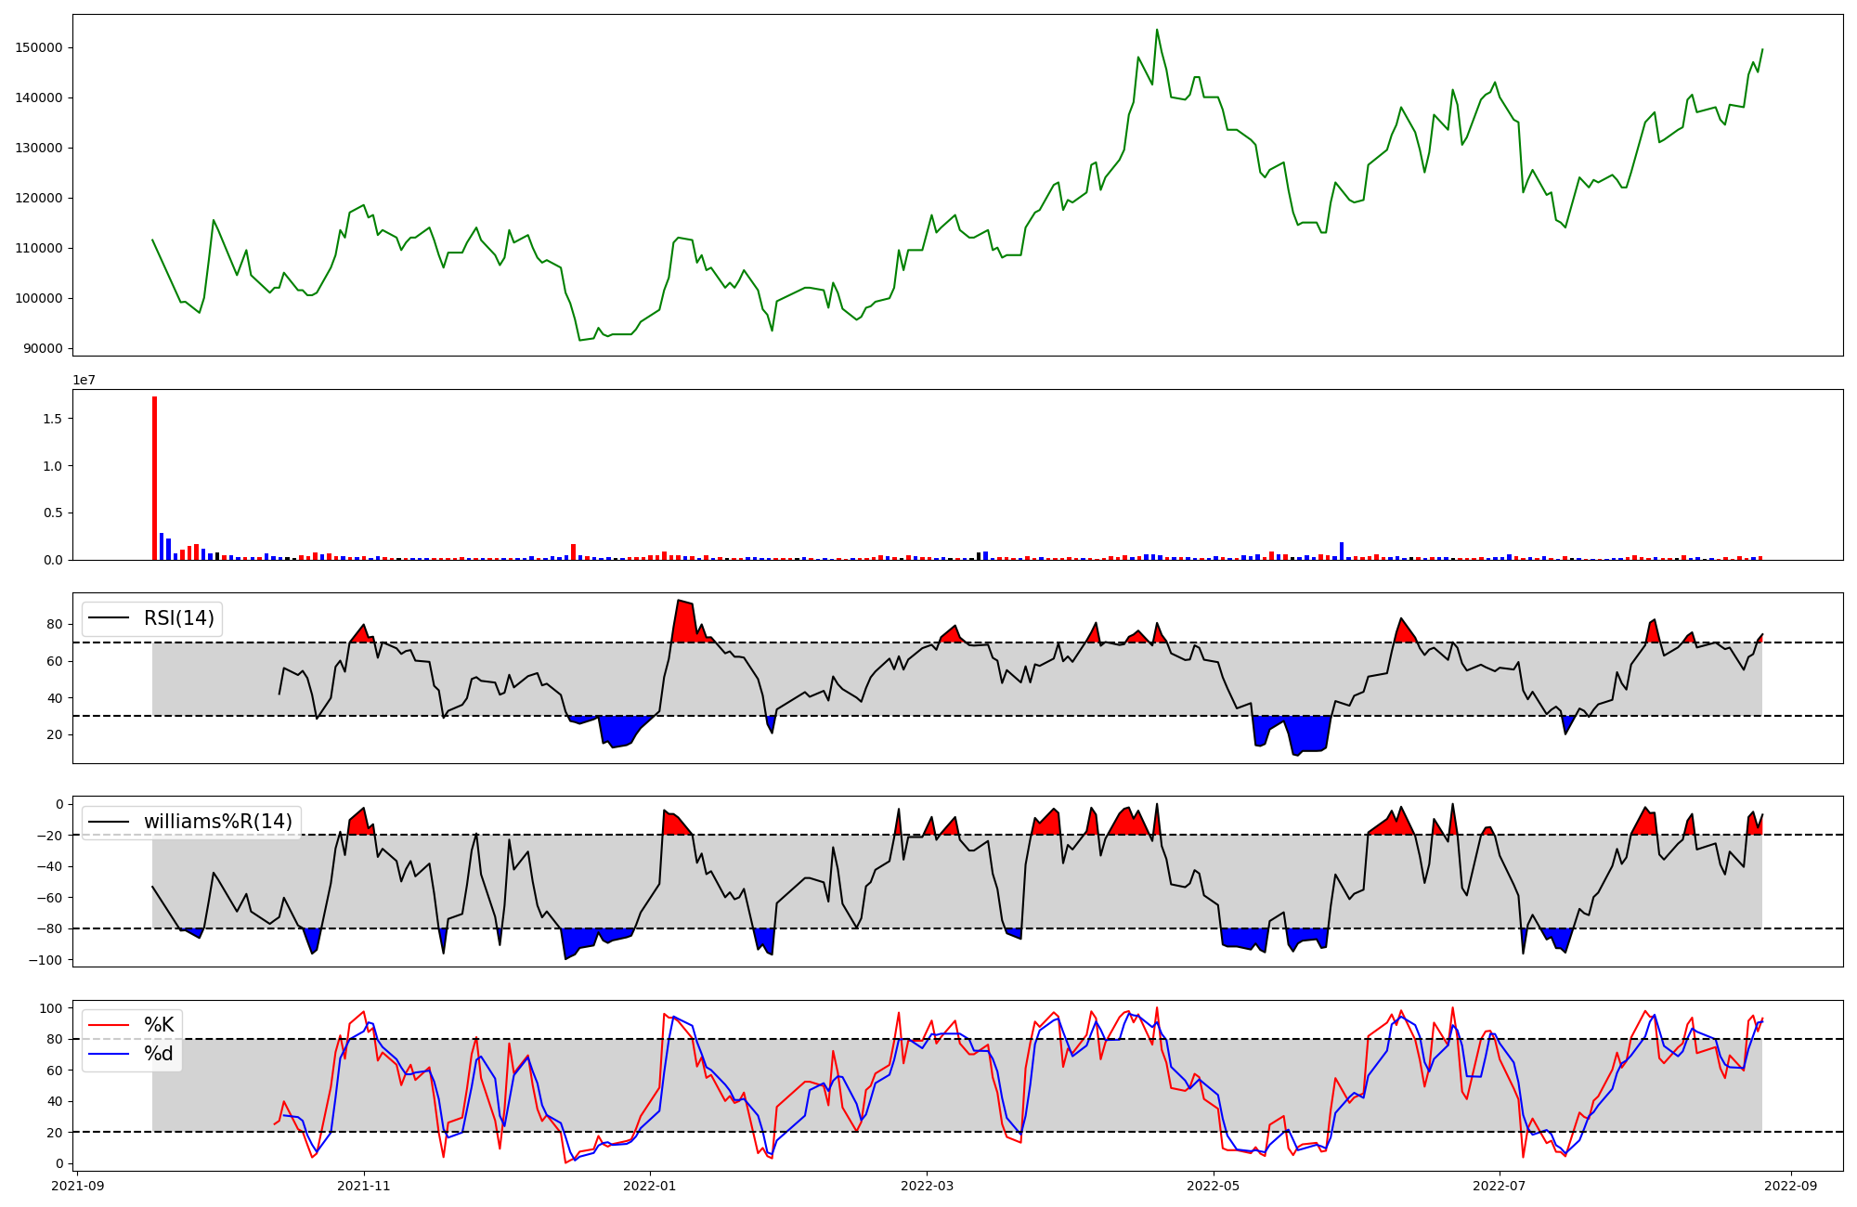Click the RSI(14) legend label
This screenshot has height=1207, width=1857.
[178, 618]
